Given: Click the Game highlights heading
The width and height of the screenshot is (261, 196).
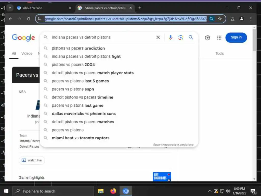Looking at the screenshot, I should click(x=32, y=178).
